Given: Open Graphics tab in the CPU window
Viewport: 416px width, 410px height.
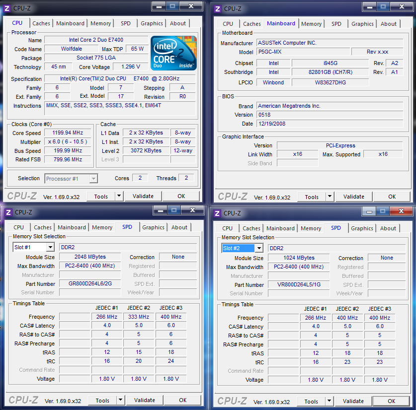Looking at the screenshot, I should tap(152, 23).
